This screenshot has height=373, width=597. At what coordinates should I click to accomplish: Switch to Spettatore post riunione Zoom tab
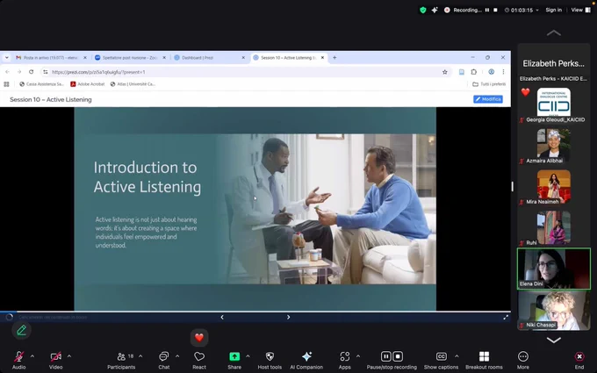tap(130, 57)
